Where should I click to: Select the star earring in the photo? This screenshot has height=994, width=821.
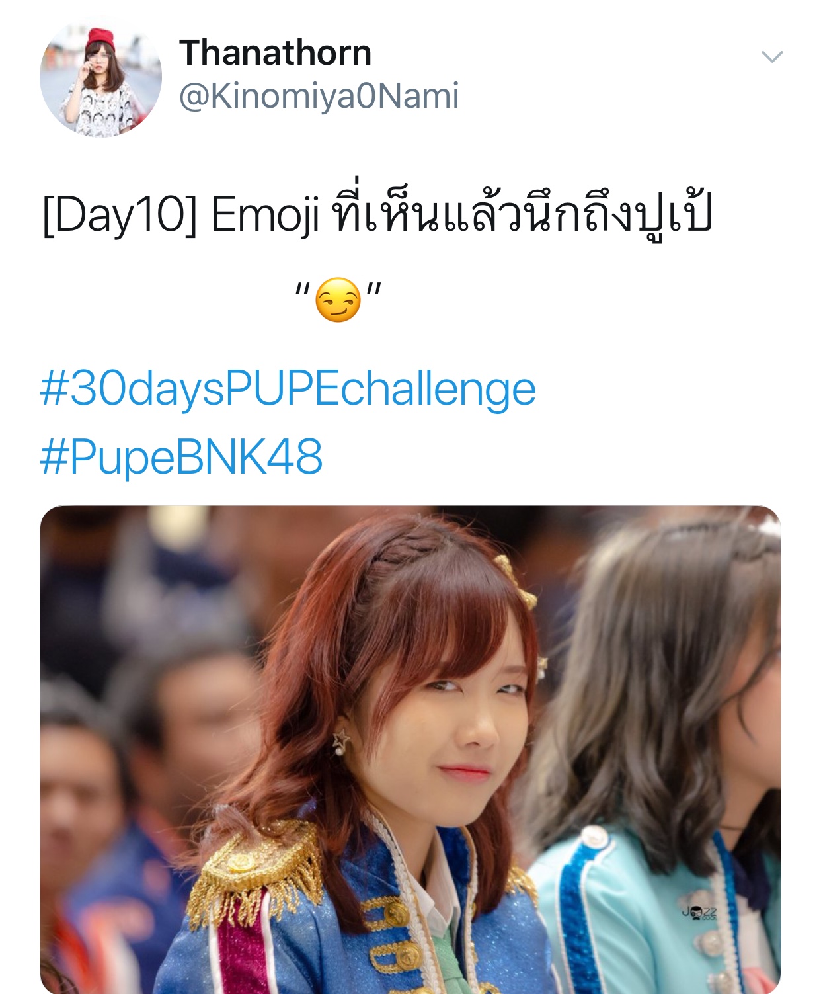click(x=341, y=741)
